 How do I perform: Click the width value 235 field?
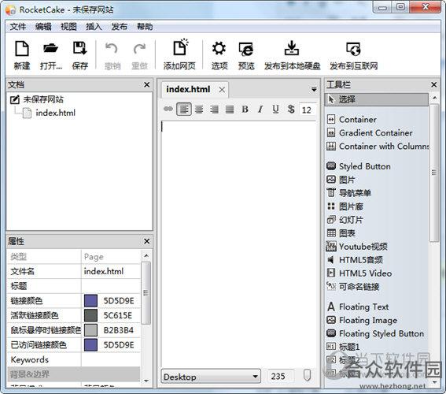point(280,377)
